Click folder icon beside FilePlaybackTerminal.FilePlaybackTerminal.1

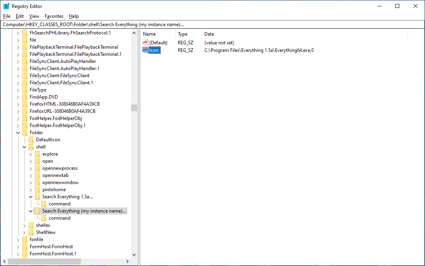25,54
